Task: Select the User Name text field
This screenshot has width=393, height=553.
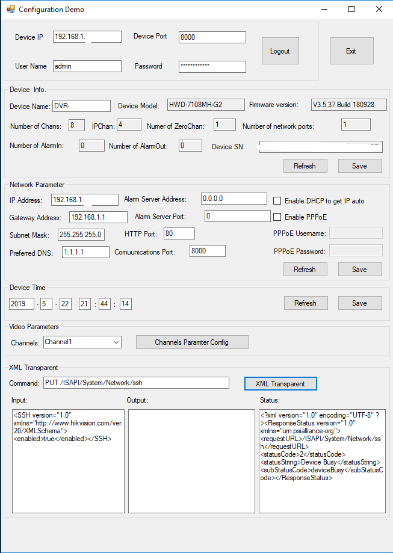Action: tap(87, 67)
